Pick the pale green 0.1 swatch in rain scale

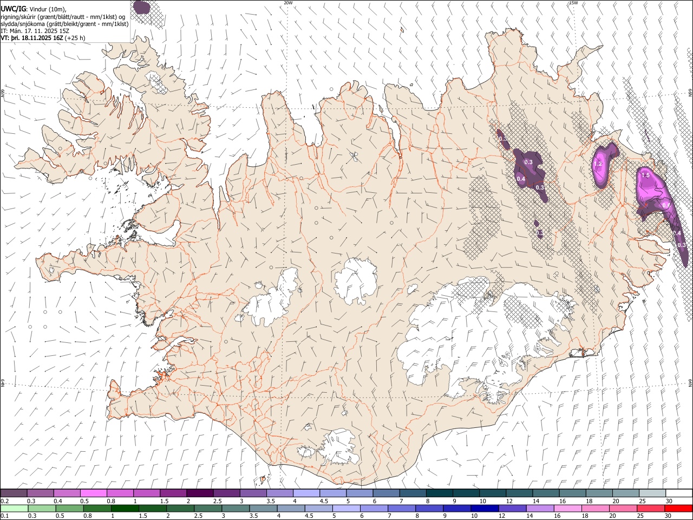pos(14,509)
